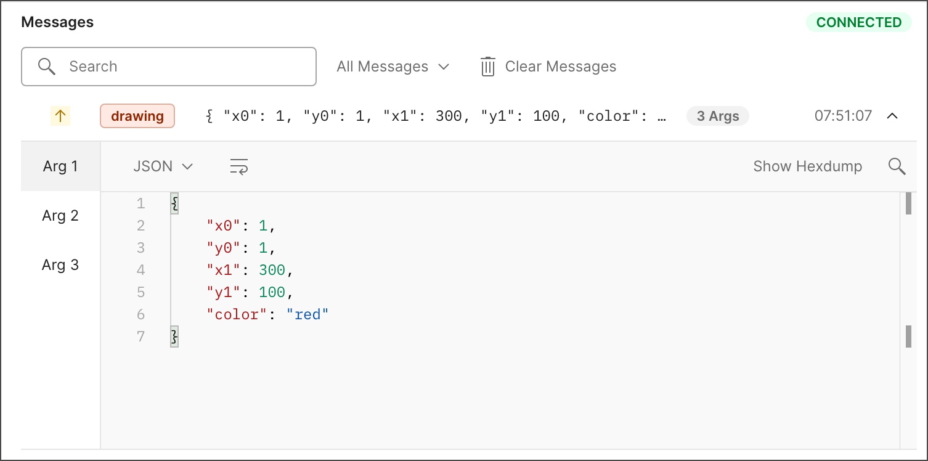Viewport: 928px width, 461px height.
Task: Select the 'drawing' event type badge
Action: pos(137,116)
